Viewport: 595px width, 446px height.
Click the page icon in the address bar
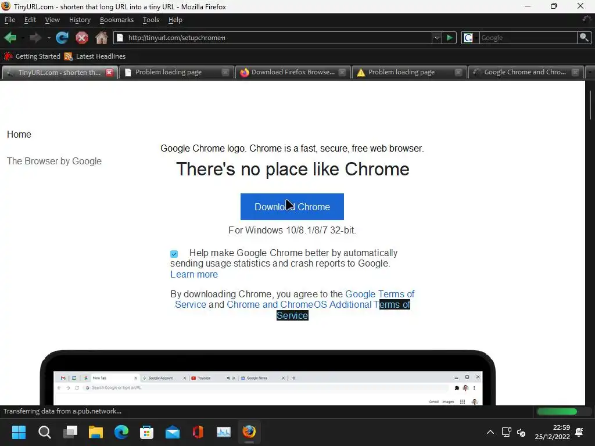120,38
